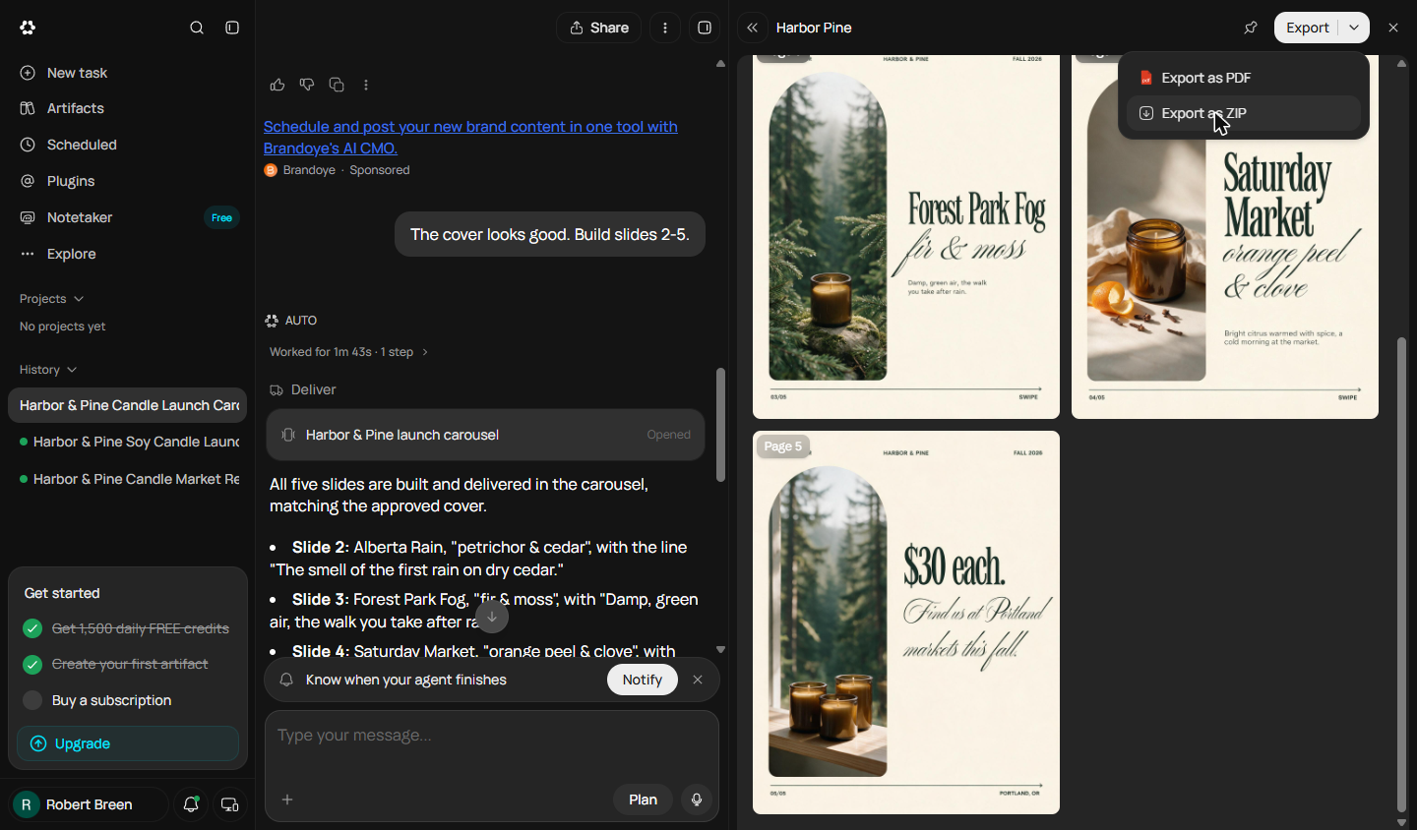This screenshot has width=1417, height=830.
Task: Open more options next to Share
Action: point(665,28)
